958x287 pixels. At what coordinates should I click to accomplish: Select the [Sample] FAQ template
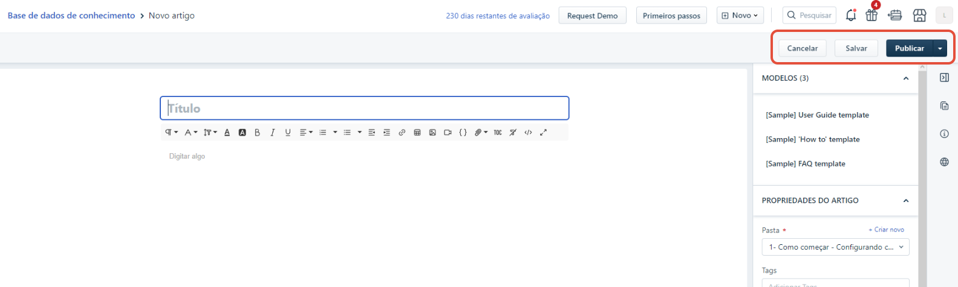click(805, 164)
